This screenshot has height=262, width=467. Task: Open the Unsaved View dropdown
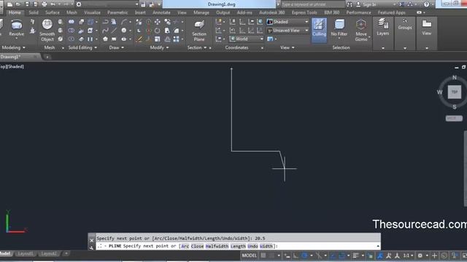click(287, 31)
